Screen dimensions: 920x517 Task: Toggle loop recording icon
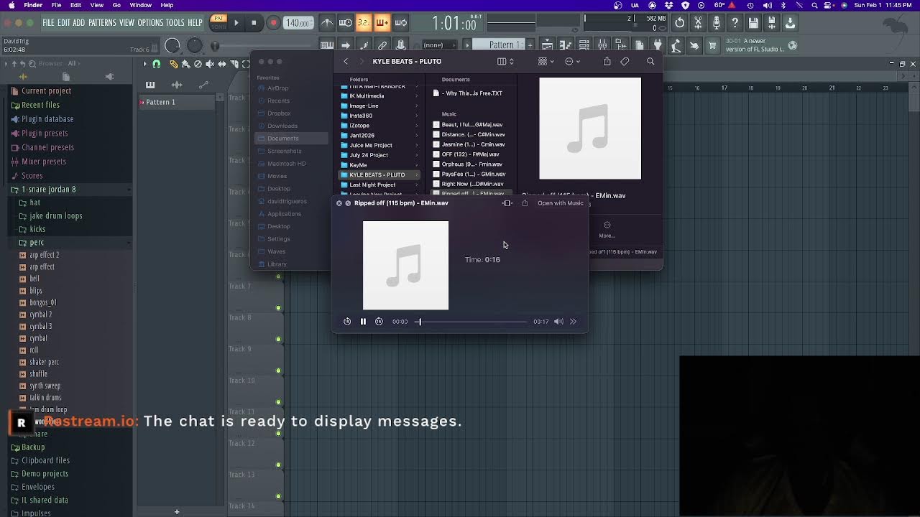(x=401, y=23)
